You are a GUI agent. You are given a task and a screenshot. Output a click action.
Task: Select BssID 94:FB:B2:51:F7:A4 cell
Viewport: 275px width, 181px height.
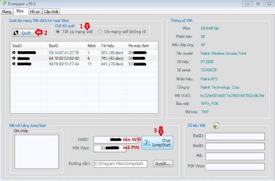[x=64, y=64]
